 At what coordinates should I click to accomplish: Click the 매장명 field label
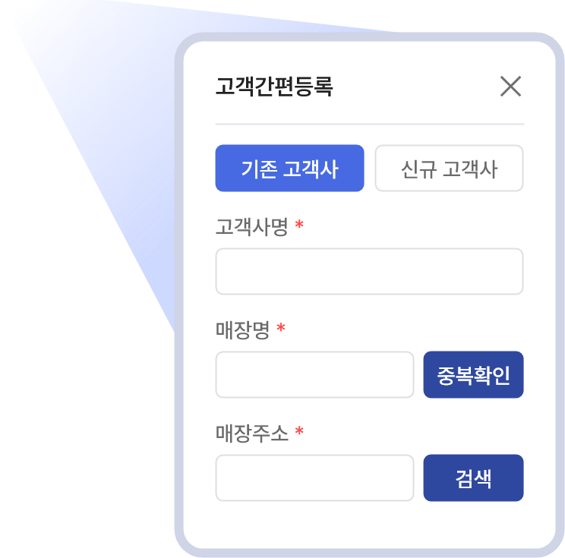(x=242, y=330)
